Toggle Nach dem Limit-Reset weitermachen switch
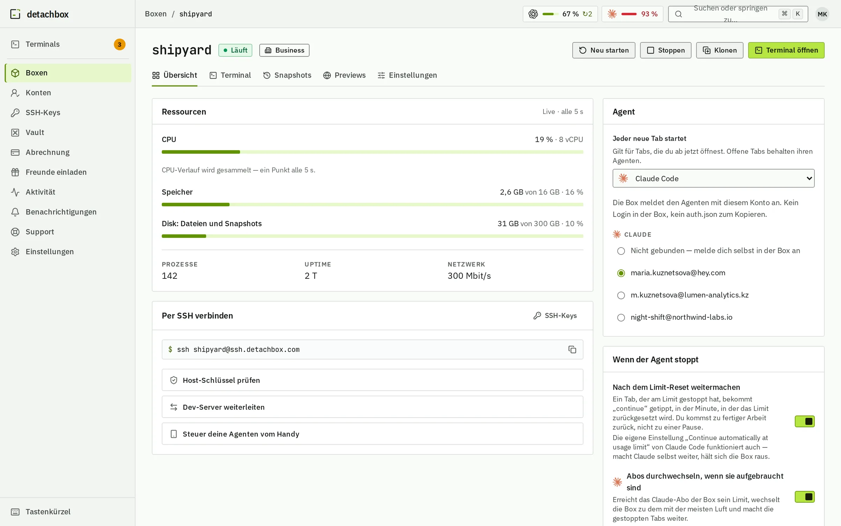Viewport: 841px width, 526px height. [x=805, y=421]
